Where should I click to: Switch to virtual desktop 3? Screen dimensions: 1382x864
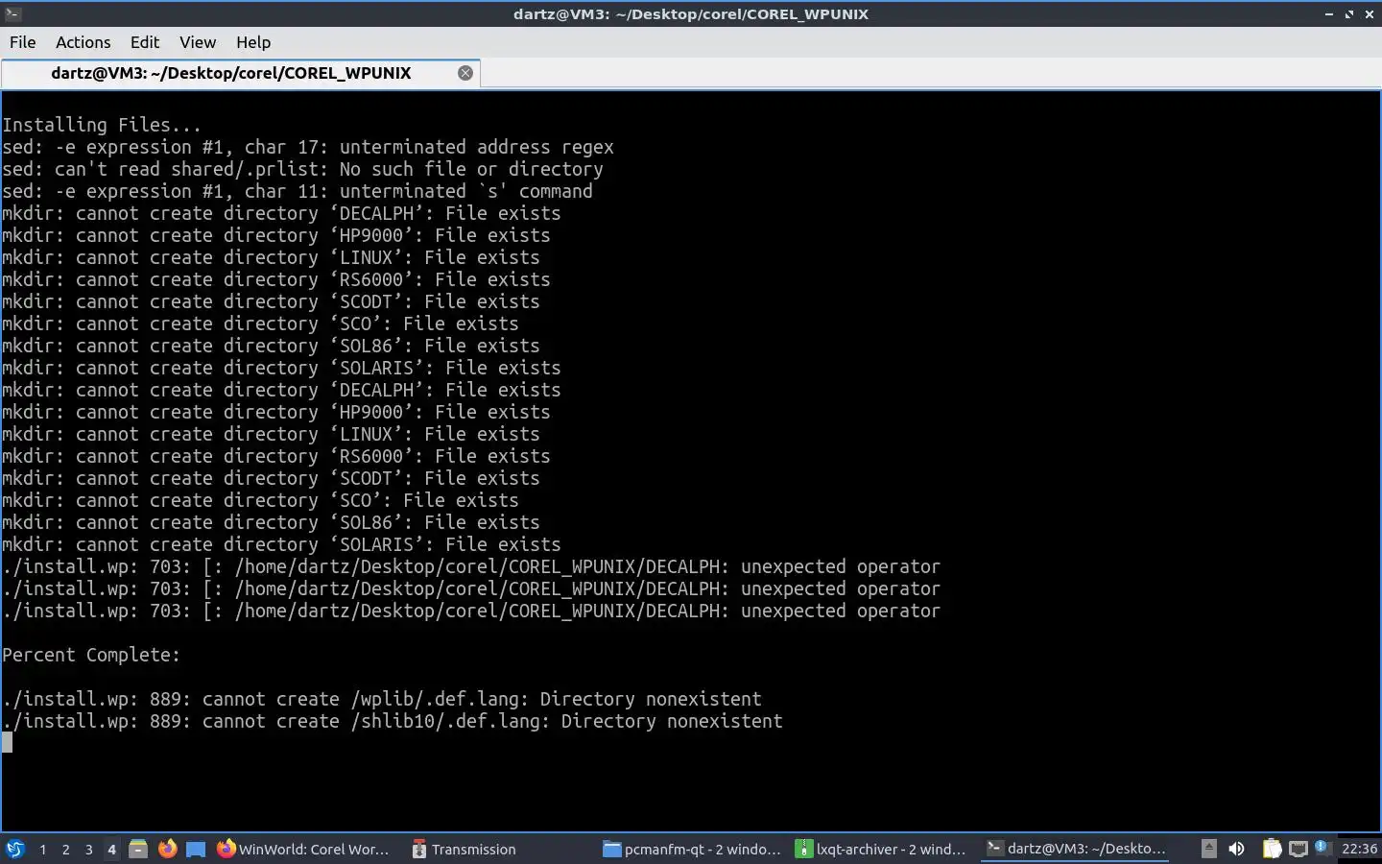pos(88,849)
